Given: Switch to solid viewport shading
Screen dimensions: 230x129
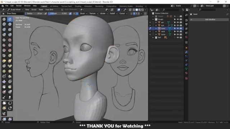Looking at the screenshot, I should point(137,10).
